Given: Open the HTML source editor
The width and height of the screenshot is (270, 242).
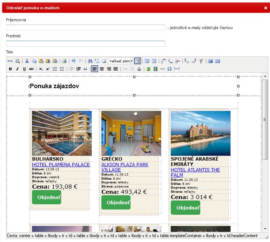Looking at the screenshot, I should (10, 61).
